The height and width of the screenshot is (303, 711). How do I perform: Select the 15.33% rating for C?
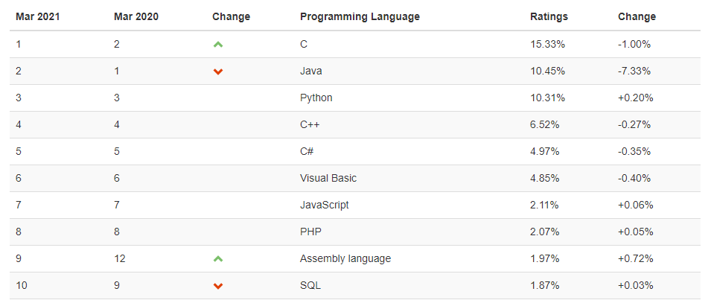click(x=547, y=44)
